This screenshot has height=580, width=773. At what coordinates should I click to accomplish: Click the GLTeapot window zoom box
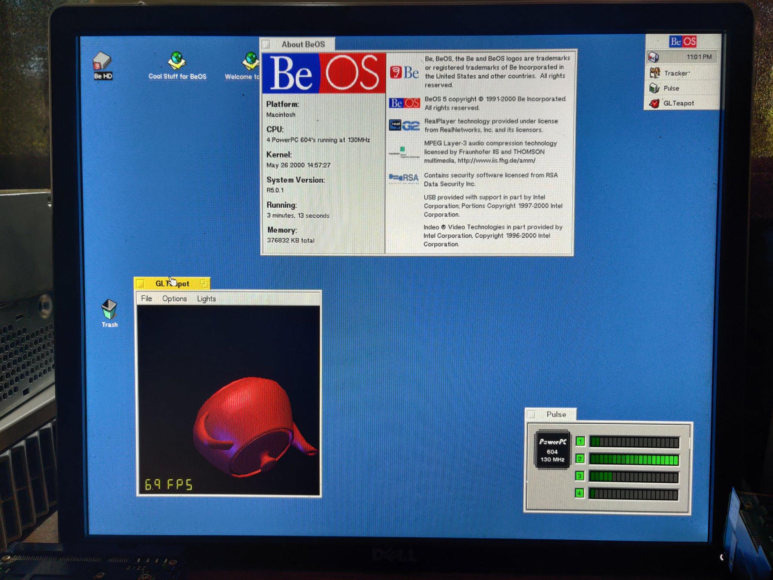[204, 283]
